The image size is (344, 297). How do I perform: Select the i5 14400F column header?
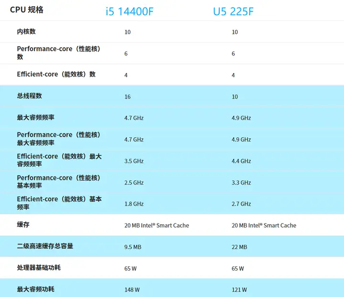(129, 11)
